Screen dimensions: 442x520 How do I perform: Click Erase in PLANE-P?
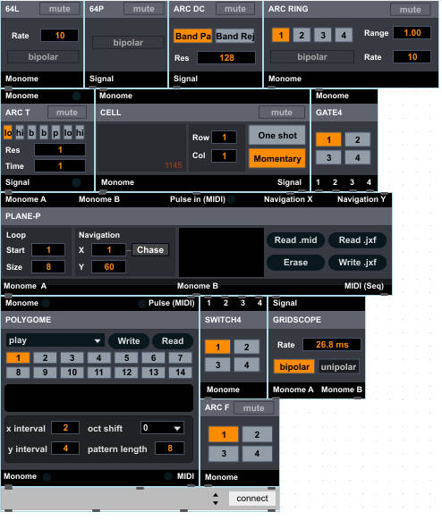tap(295, 263)
